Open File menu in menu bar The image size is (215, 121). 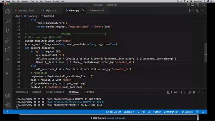13,1
